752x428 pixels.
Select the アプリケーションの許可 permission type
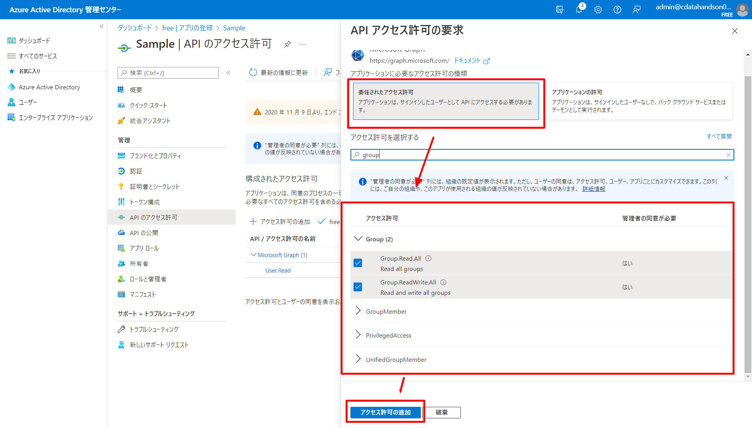point(639,101)
